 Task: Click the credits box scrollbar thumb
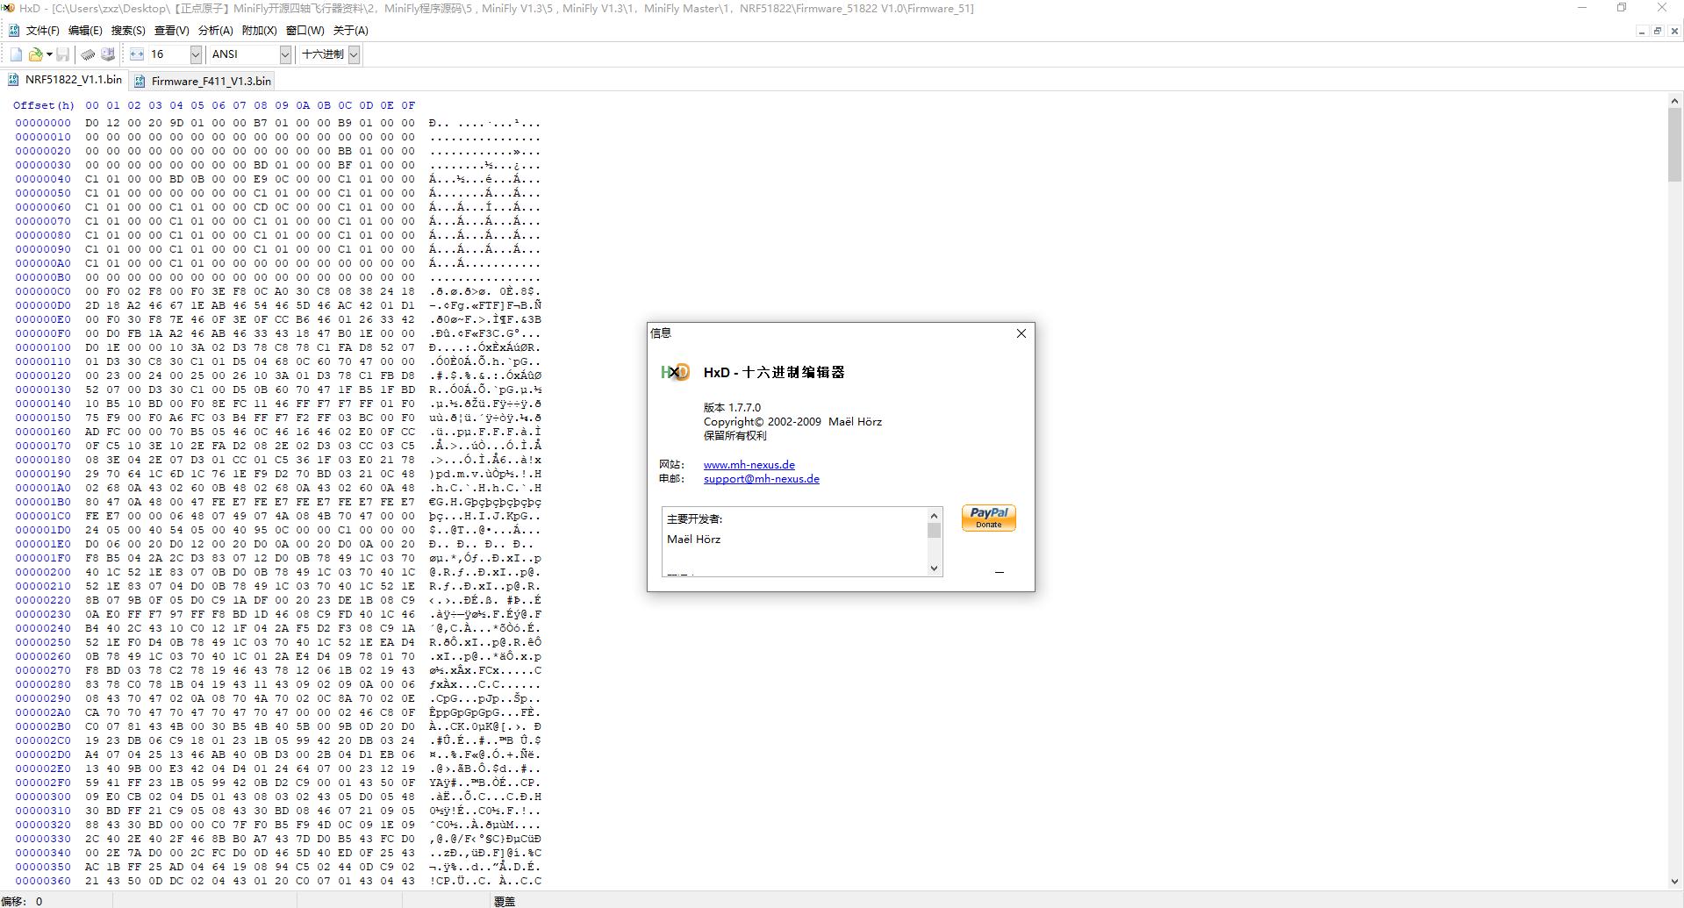(934, 531)
